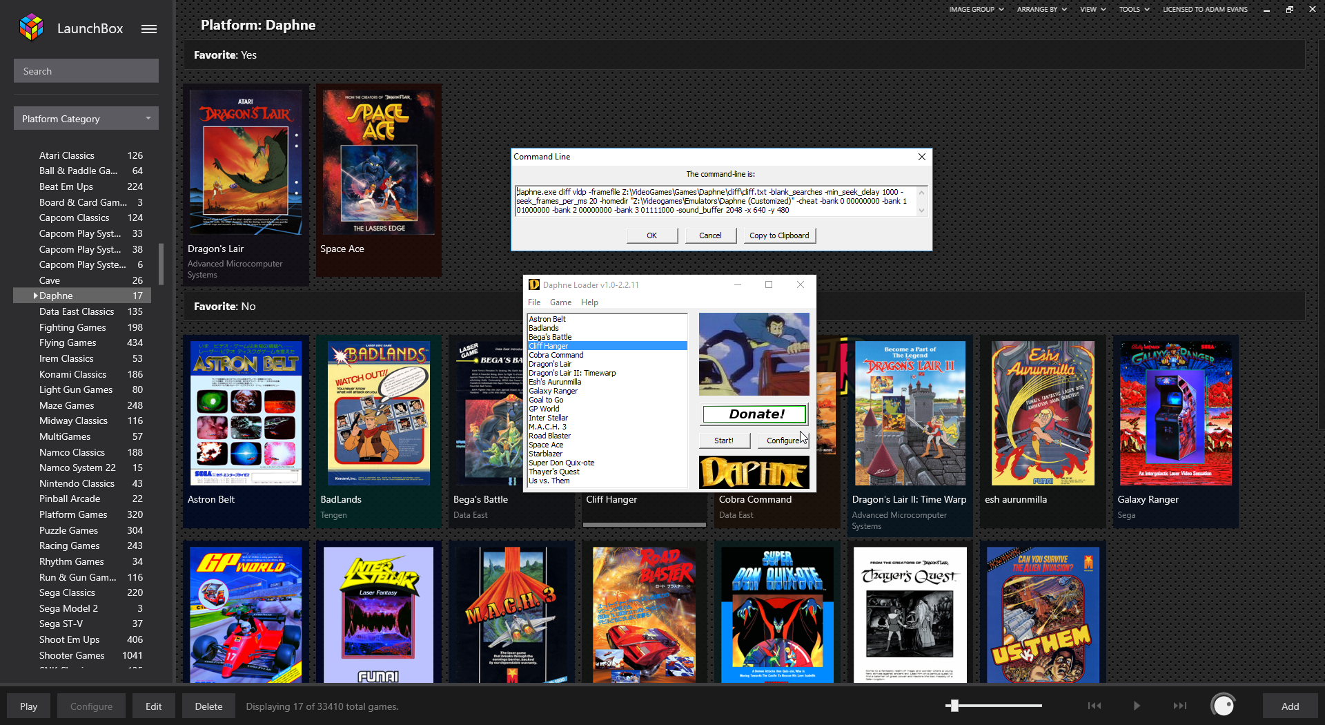Viewport: 1325px width, 725px height.
Task: Select Atari Classics platform in sidebar
Action: click(82, 155)
